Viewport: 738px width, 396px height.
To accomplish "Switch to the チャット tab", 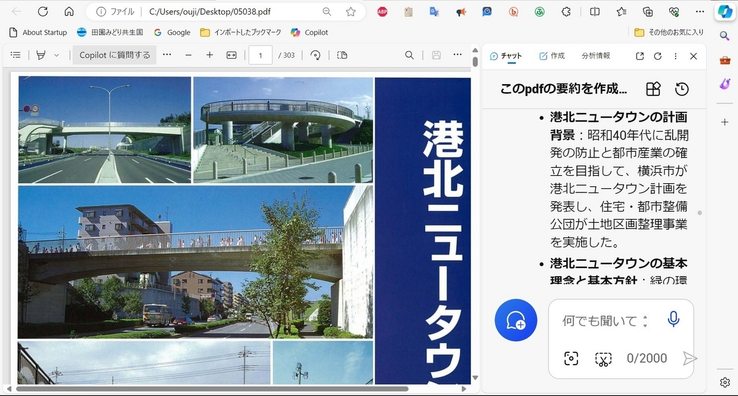I will tap(506, 56).
